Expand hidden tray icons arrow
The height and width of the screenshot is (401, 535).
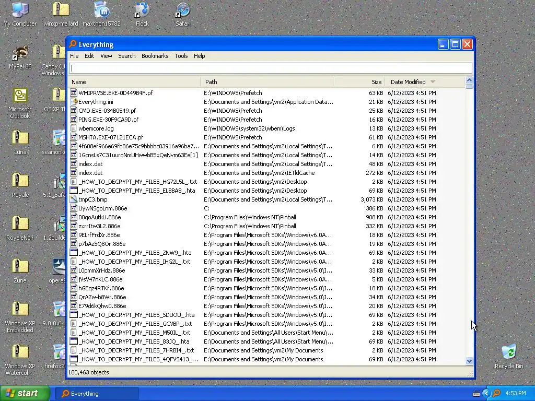(x=486, y=394)
